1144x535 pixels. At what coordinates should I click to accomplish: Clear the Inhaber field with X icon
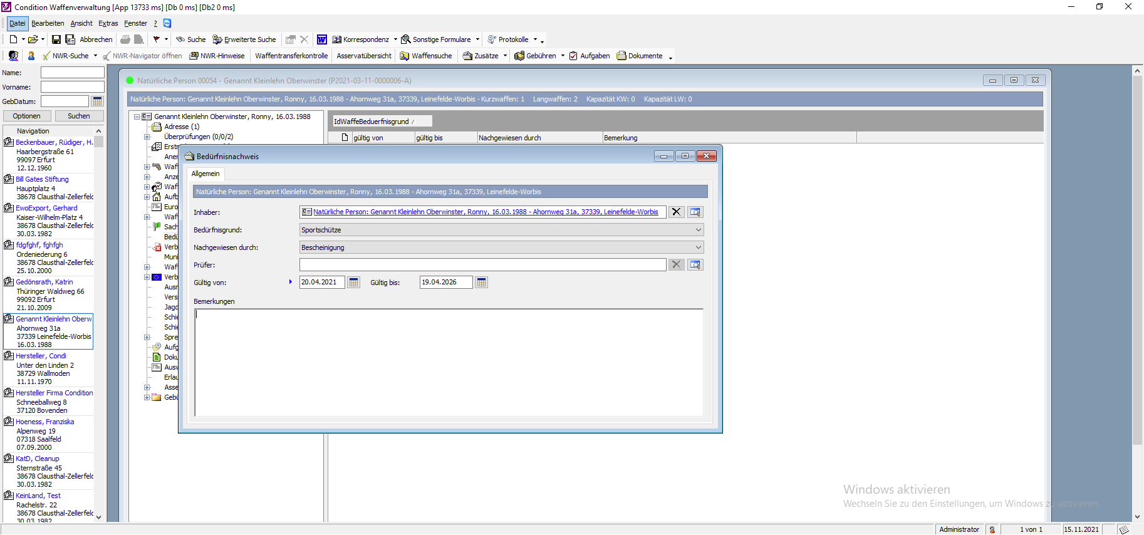click(x=676, y=212)
